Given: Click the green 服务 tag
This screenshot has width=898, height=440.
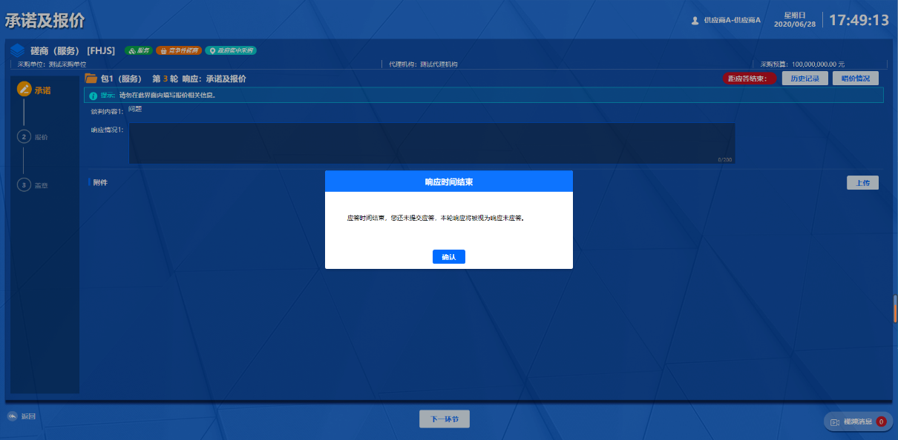Looking at the screenshot, I should pos(139,50).
